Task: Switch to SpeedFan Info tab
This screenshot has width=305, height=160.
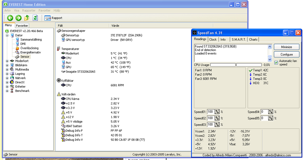Action: click(x=223, y=39)
